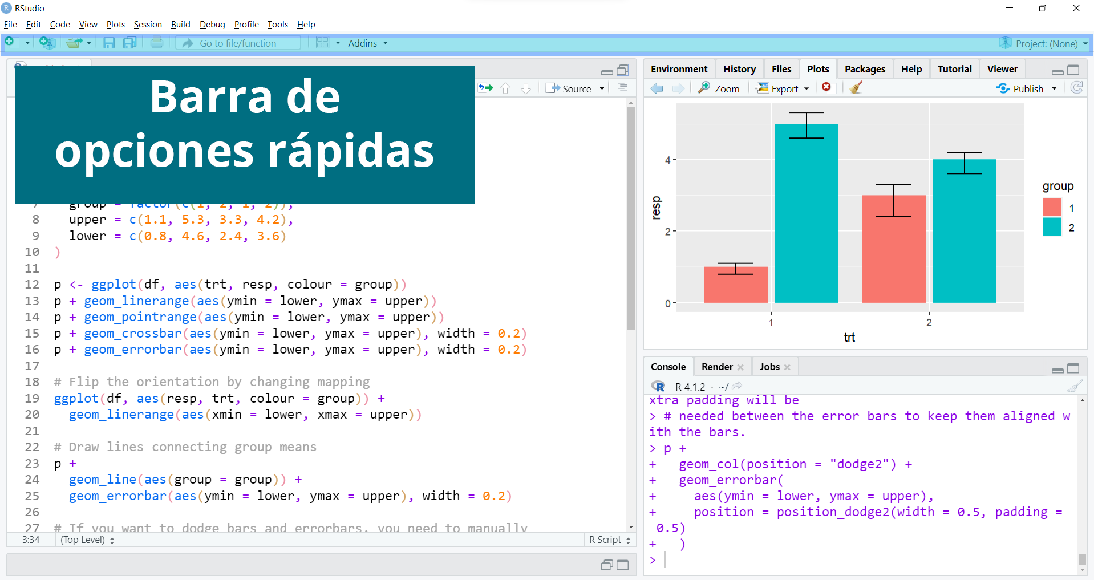The height and width of the screenshot is (580, 1094).
Task: Open the Build menu
Action: (181, 25)
